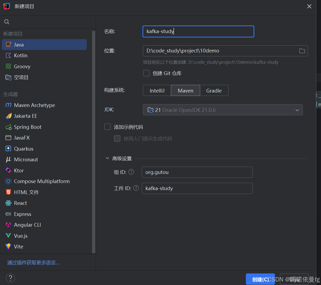Select Groovy project type
This screenshot has width=321, height=285.
pos(44,66)
